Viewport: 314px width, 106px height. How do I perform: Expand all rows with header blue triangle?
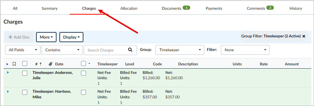(x=7, y=64)
